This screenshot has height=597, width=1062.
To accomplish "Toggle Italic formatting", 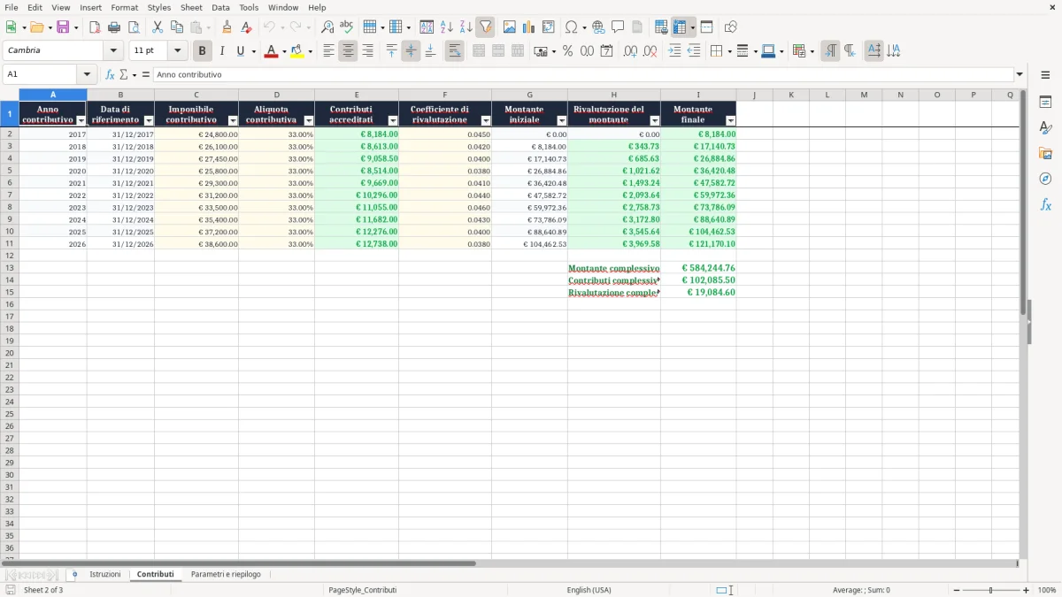I will click(x=222, y=51).
